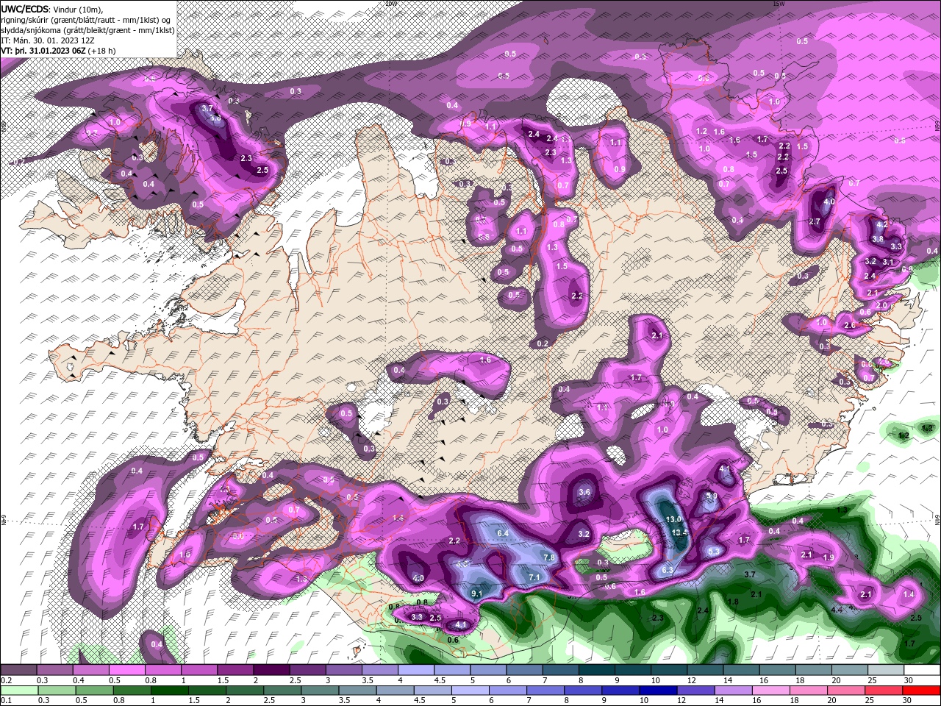
Task: Click the top legend swatch labeled 0.5
Action: click(x=127, y=670)
